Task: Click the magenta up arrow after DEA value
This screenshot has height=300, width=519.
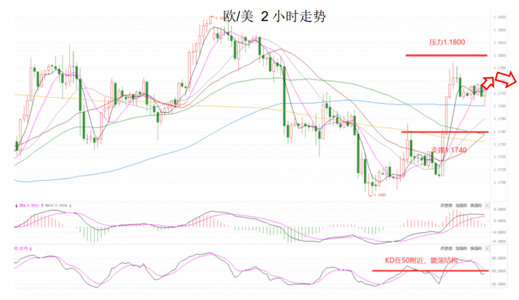Action: pyautogui.click(x=43, y=205)
